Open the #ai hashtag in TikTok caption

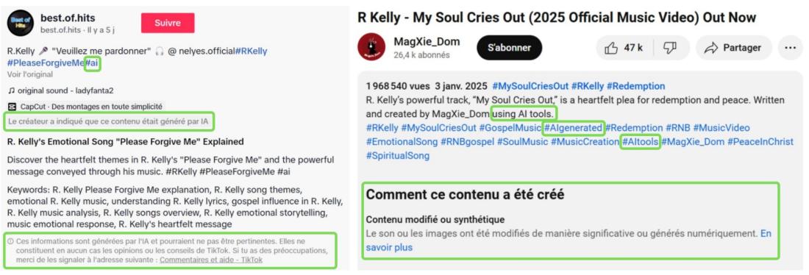coord(93,63)
